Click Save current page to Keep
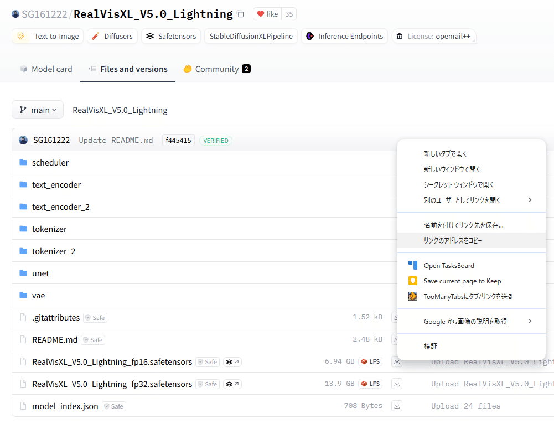This screenshot has width=554, height=439. point(472,281)
